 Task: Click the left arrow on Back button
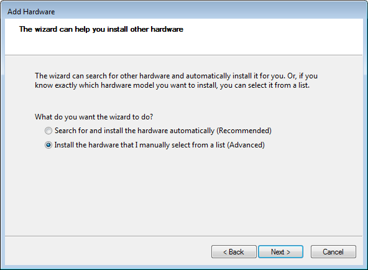tap(225, 252)
